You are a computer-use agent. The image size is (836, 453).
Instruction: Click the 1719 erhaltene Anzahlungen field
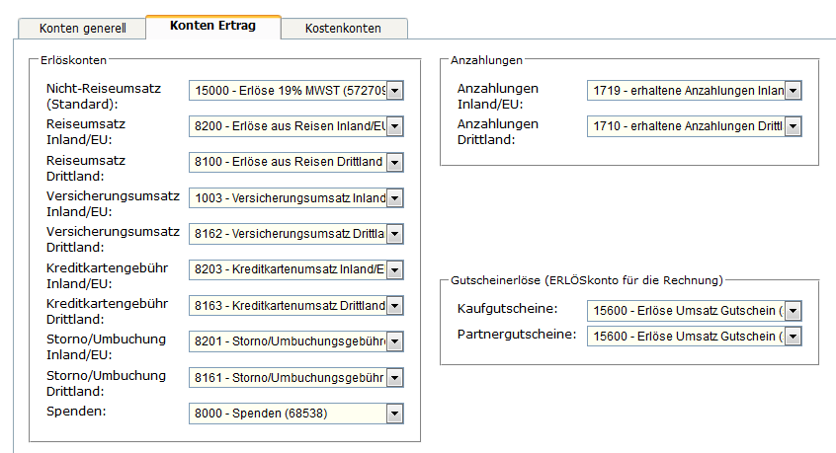point(686,92)
